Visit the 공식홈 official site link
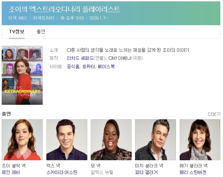223x177 pixels. coord(73,67)
